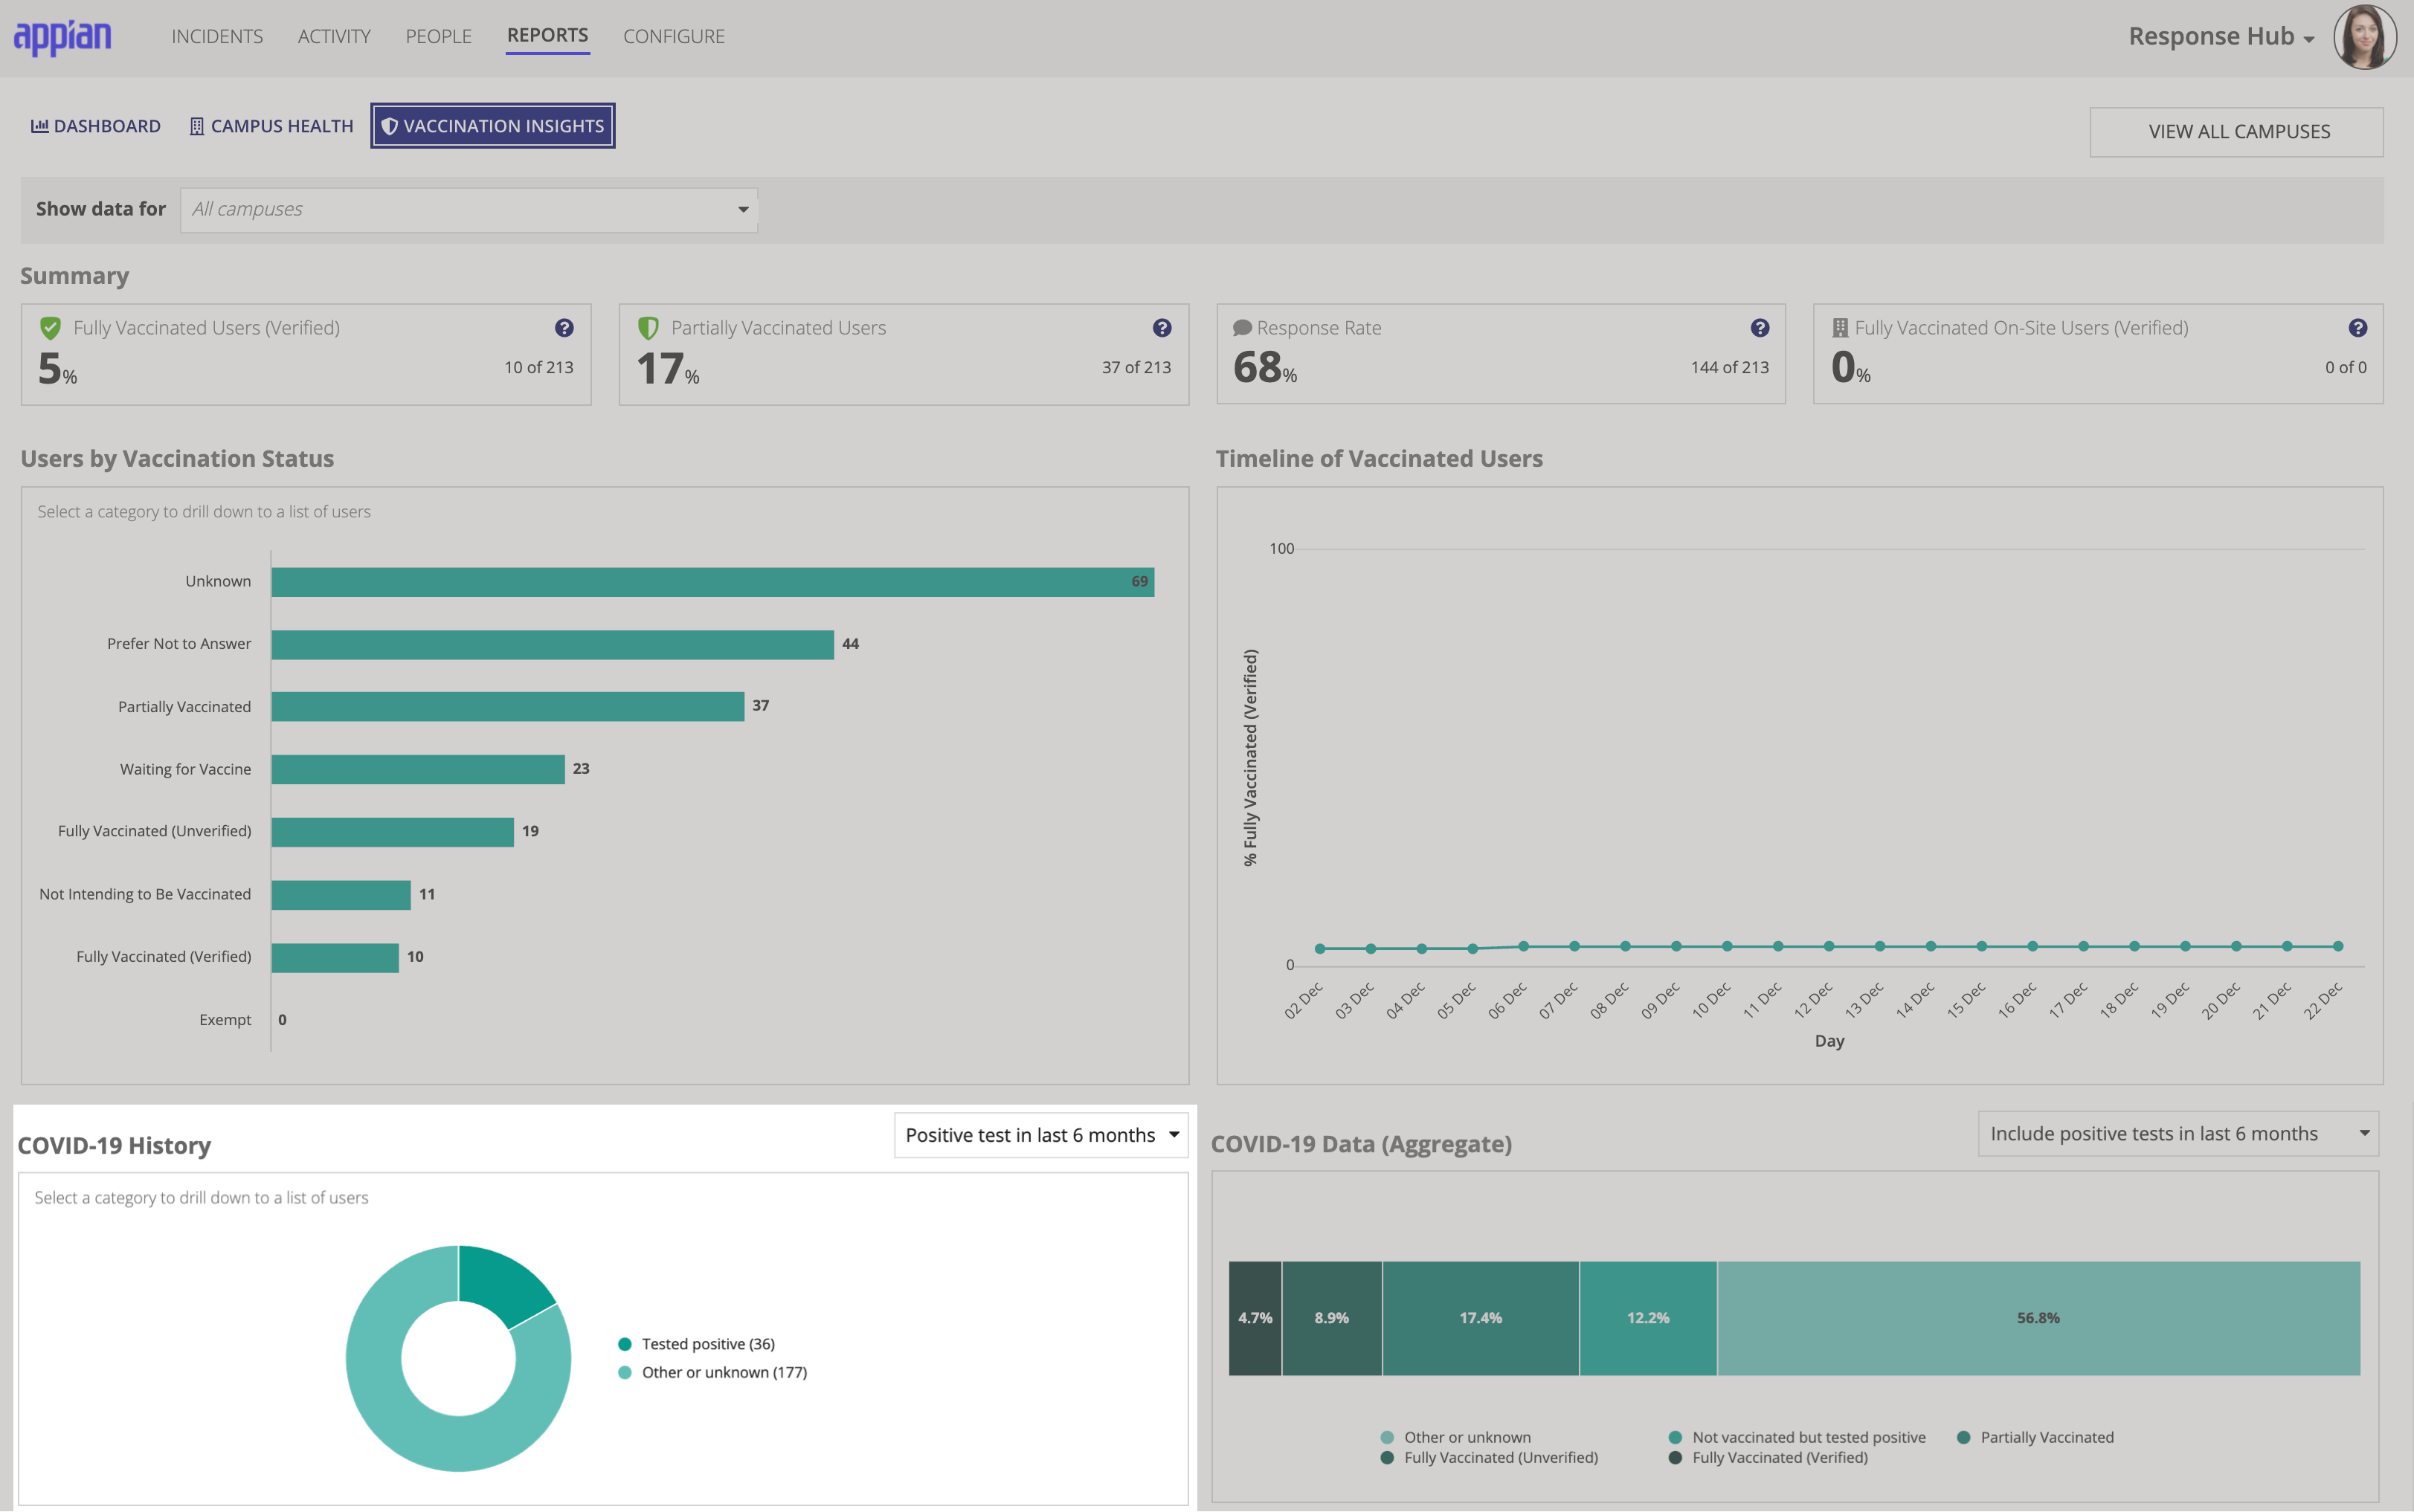2414x1512 pixels.
Task: Select the Unknown bar with 69 users
Action: [x=712, y=582]
